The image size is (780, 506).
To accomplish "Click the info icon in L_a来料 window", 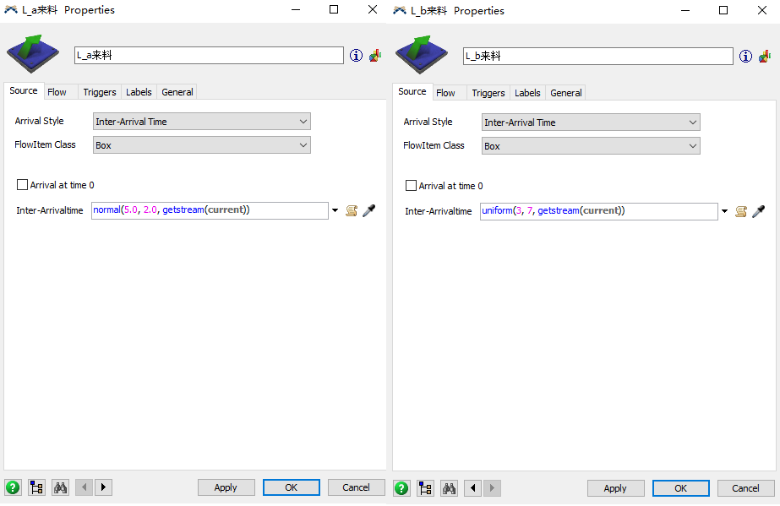I will 356,55.
